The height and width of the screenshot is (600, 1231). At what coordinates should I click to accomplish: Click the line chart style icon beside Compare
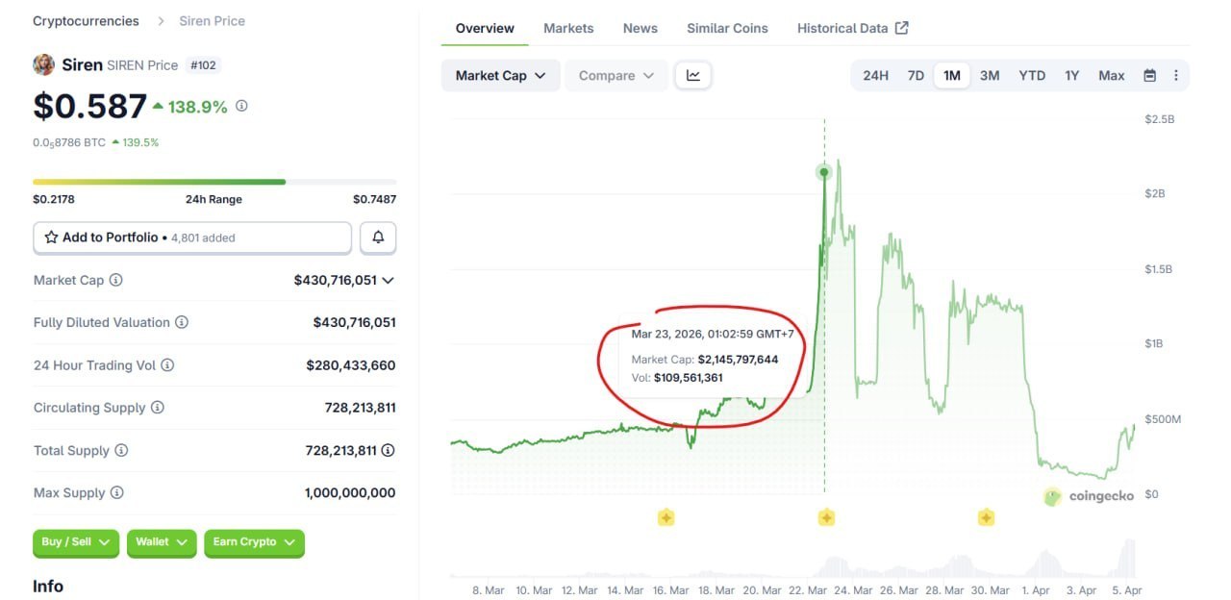pos(693,74)
